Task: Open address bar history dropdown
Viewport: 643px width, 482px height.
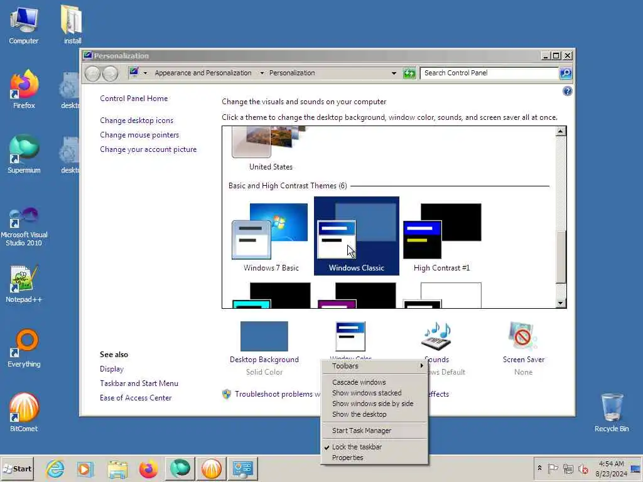Action: pyautogui.click(x=394, y=73)
